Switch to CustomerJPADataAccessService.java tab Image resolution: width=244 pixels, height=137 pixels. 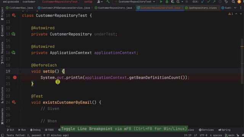coord(64,8)
